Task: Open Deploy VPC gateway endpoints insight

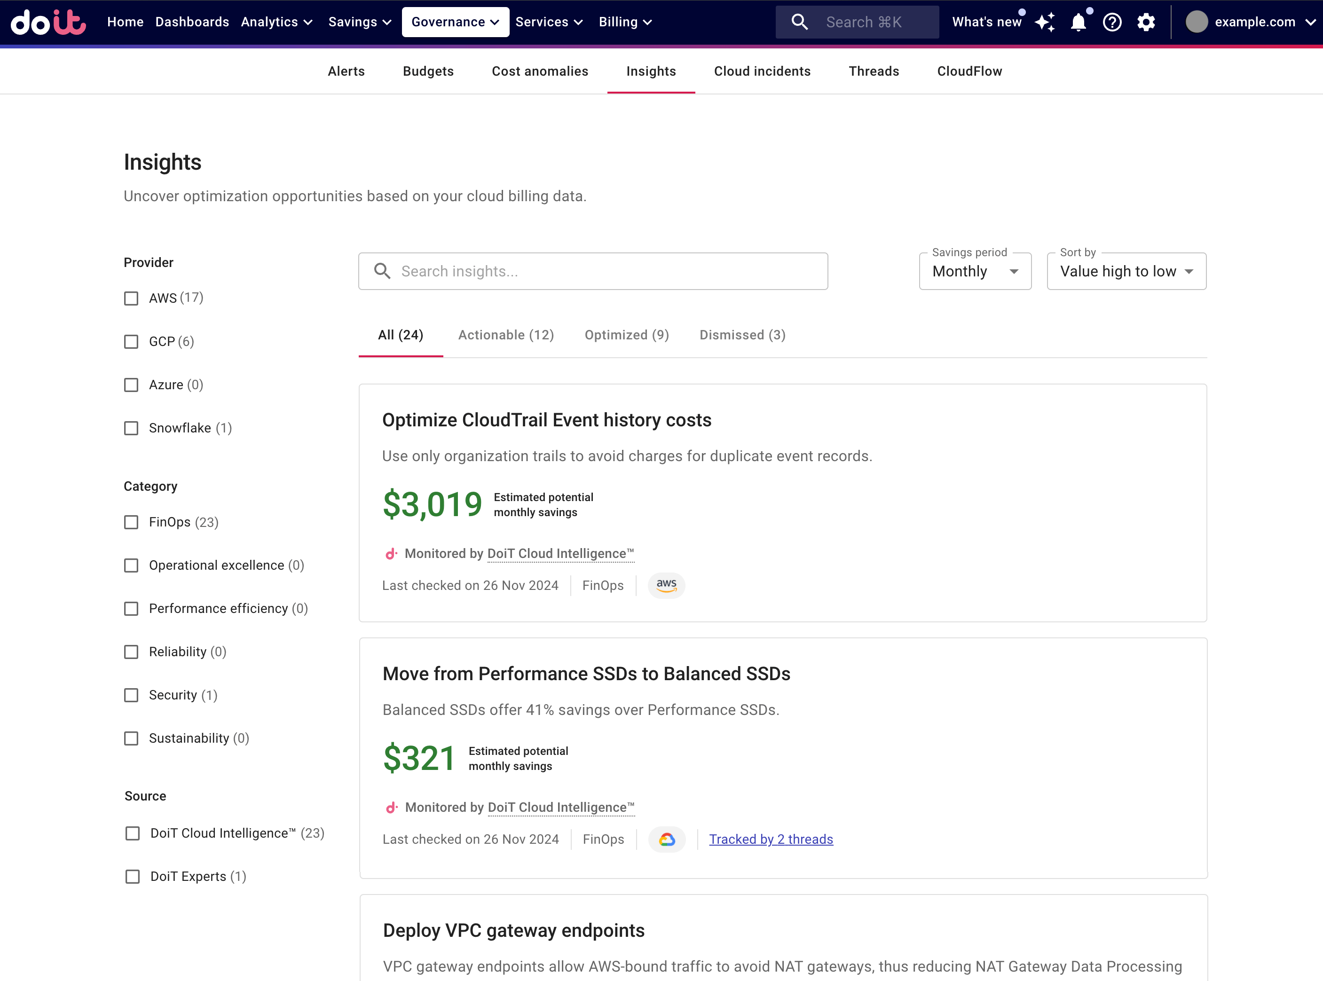Action: tap(514, 931)
